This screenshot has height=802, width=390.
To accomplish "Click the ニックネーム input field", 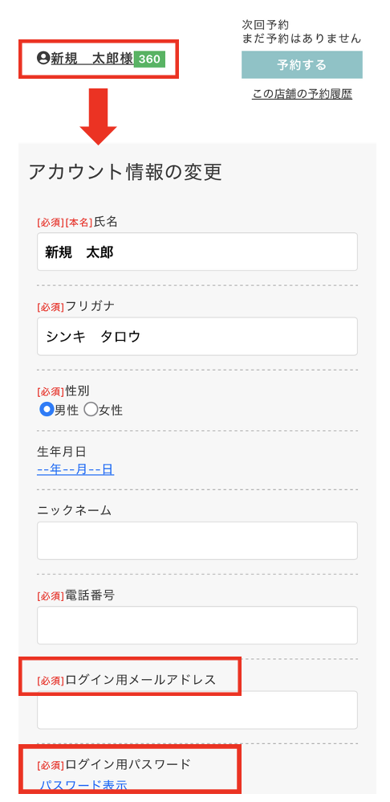I will coord(197,541).
